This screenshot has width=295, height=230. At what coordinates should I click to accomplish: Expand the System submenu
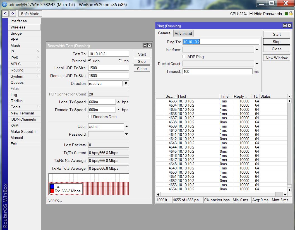click(x=24, y=76)
